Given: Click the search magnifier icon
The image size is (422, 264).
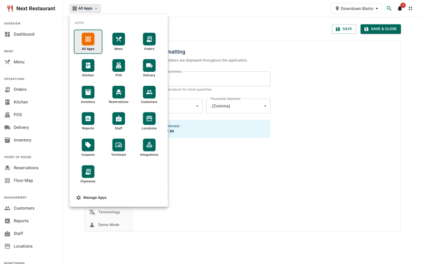Looking at the screenshot, I should 389,8.
